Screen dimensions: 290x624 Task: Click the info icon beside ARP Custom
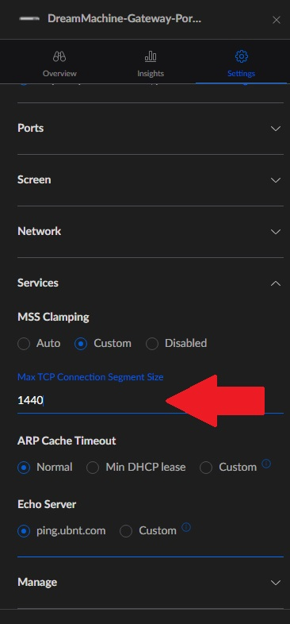click(x=266, y=464)
